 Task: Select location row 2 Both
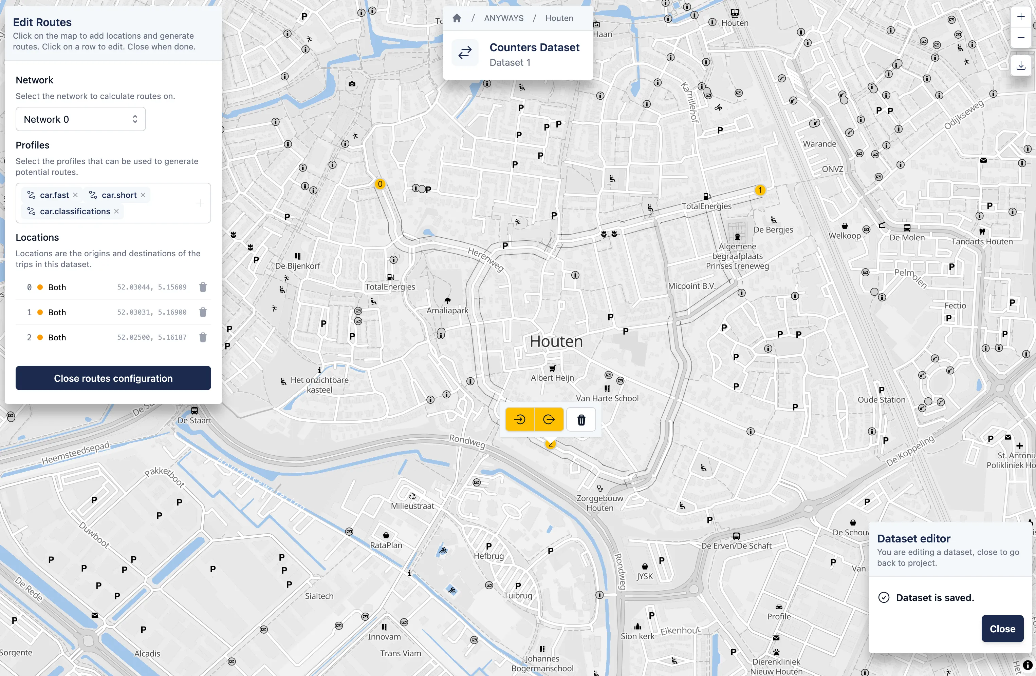[x=113, y=337]
